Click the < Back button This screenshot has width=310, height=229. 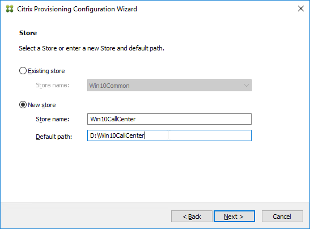[192, 217]
